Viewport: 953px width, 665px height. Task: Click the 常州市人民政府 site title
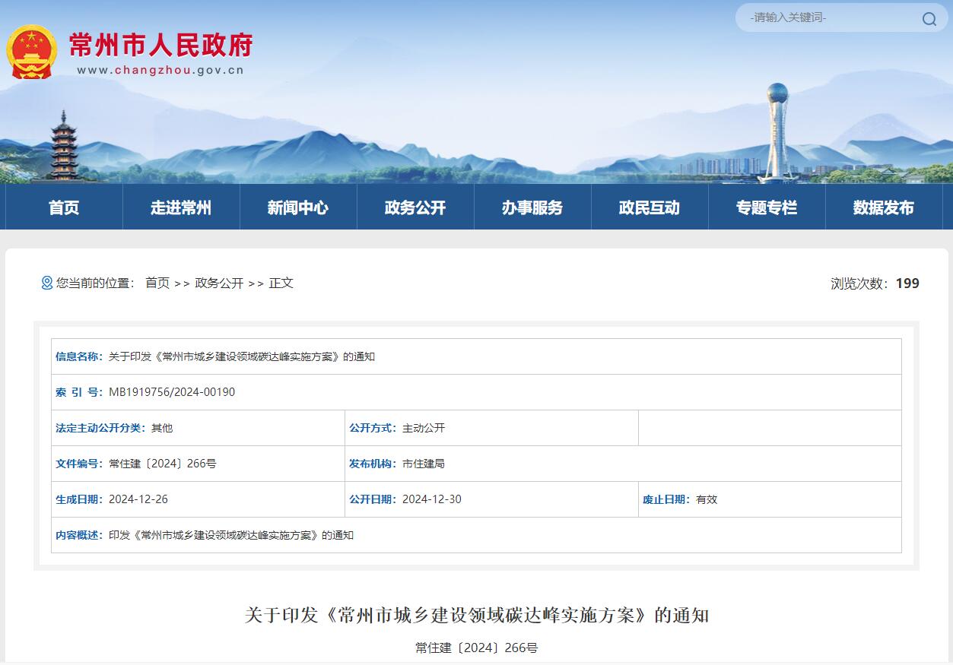click(x=160, y=46)
